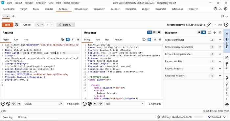230x121 pixels.
Task: Select side-by-side request/response layout
Action: pos(149,32)
